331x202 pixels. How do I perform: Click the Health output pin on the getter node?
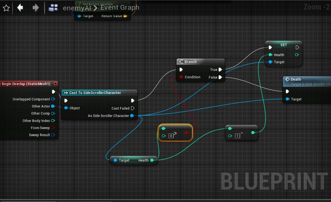[x=152, y=160]
